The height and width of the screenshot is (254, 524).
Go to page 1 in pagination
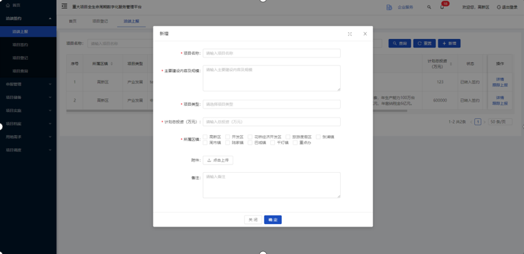477,122
